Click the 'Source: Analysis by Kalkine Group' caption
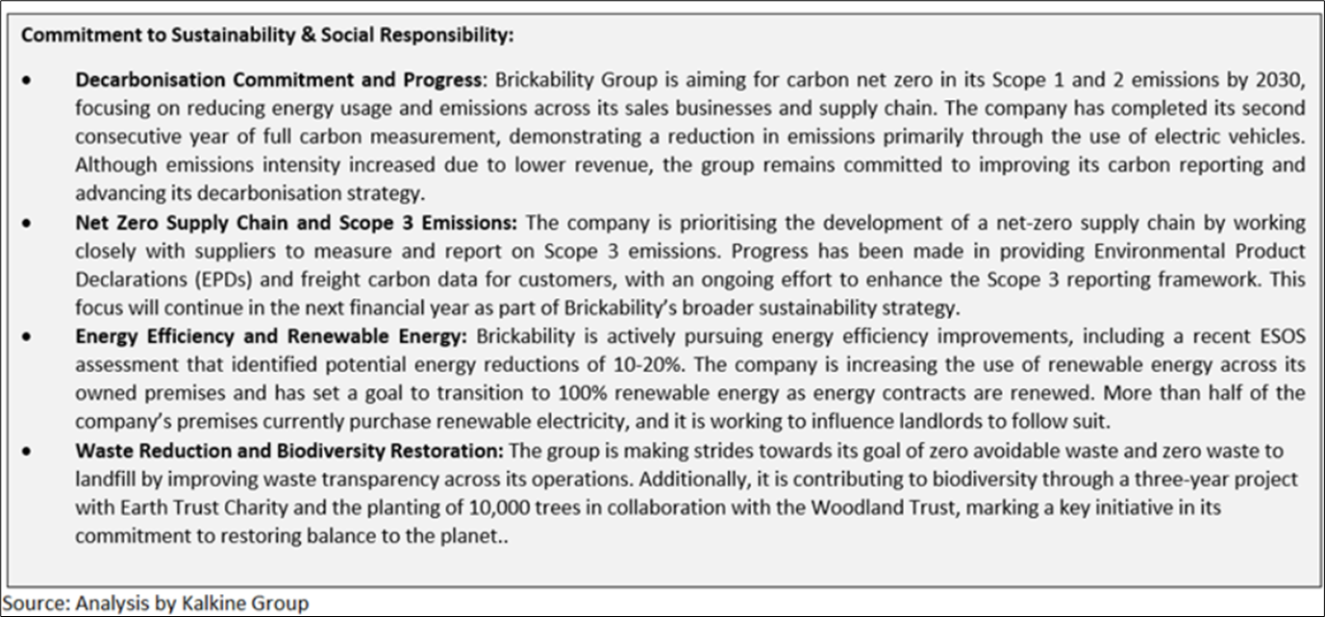The height and width of the screenshot is (617, 1325). 155,603
